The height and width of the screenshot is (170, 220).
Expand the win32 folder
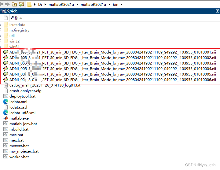coord(0,41)
